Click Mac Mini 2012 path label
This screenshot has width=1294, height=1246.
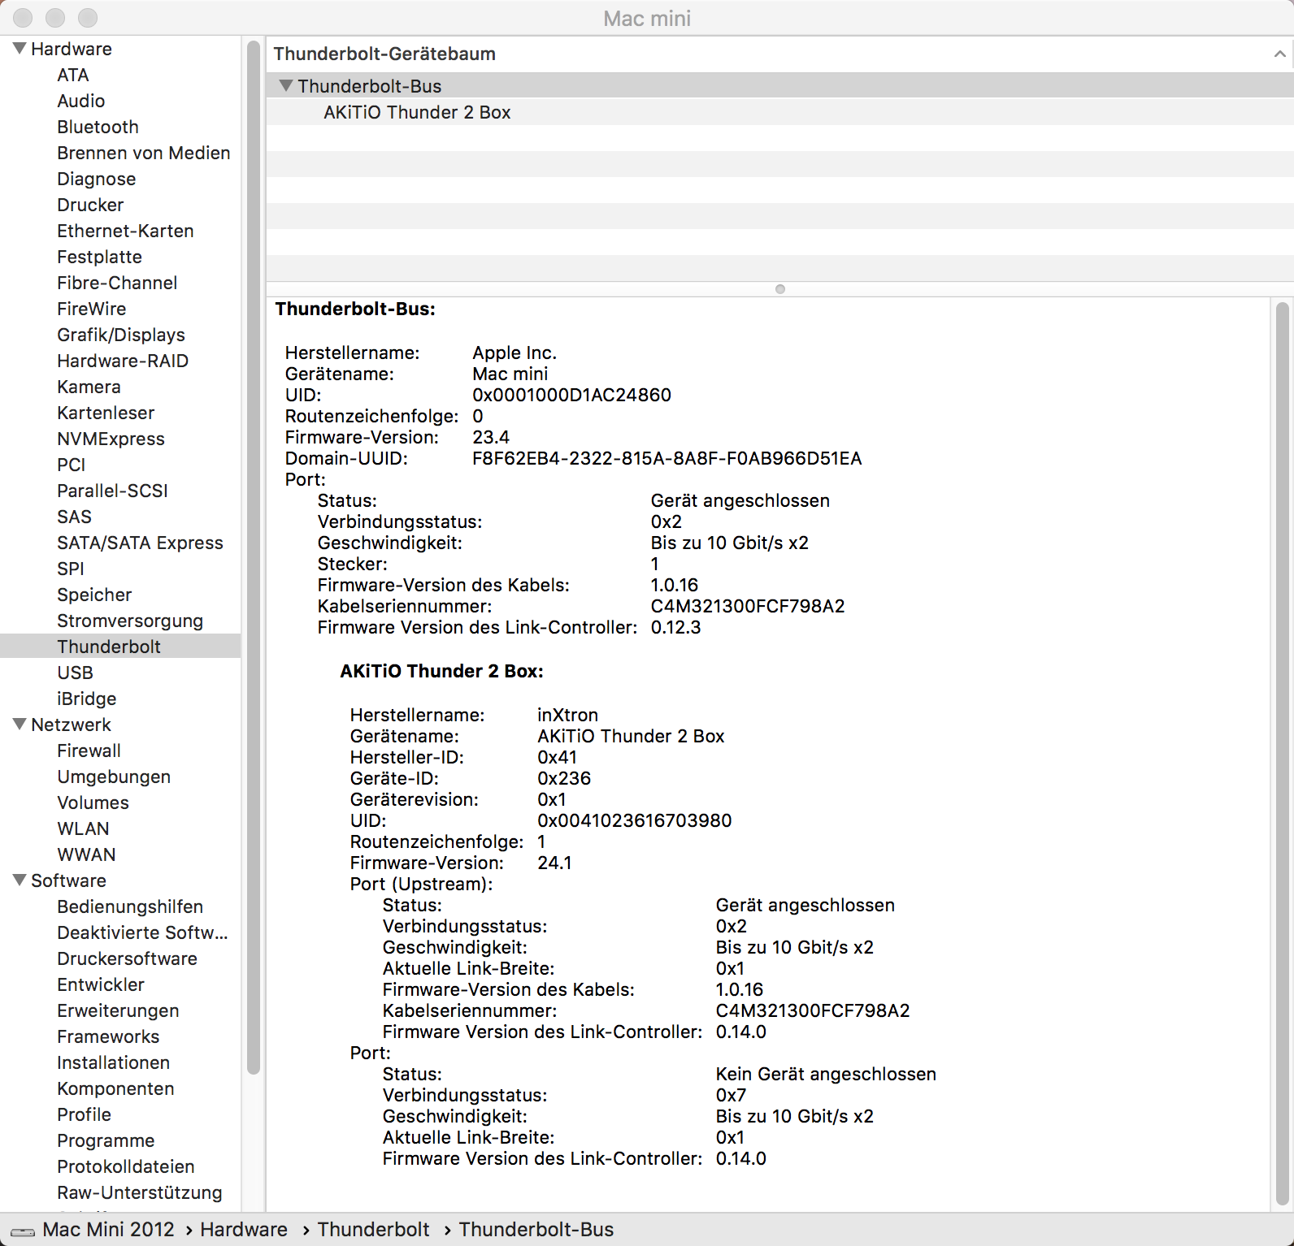click(108, 1230)
